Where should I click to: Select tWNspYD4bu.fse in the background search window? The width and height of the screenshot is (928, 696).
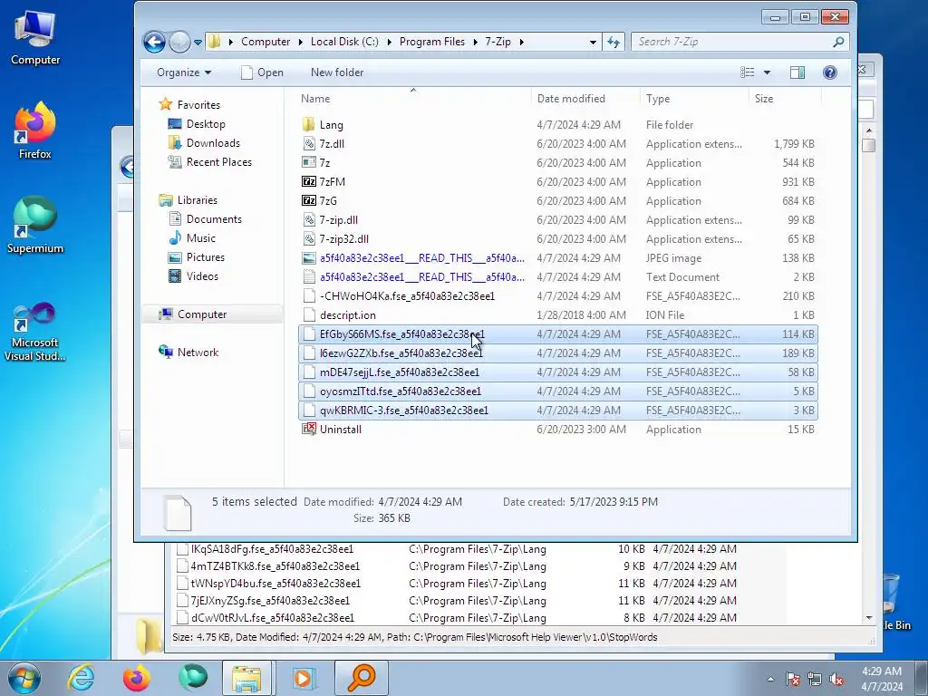(275, 584)
